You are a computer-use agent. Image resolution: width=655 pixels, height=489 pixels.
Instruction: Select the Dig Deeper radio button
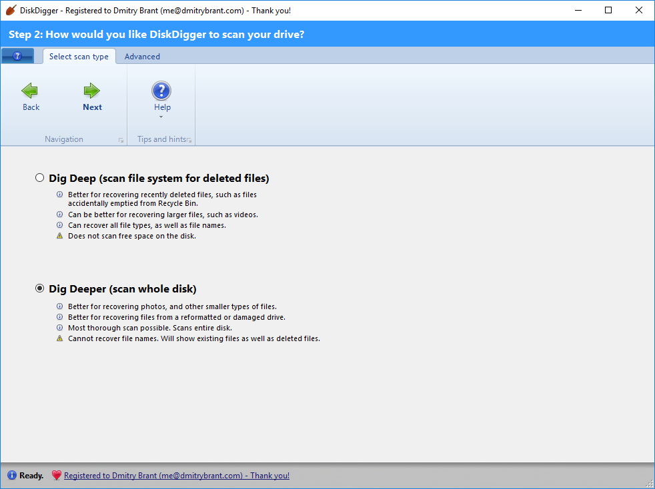[39, 288]
